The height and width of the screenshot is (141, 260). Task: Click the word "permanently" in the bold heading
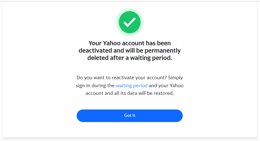(163, 51)
